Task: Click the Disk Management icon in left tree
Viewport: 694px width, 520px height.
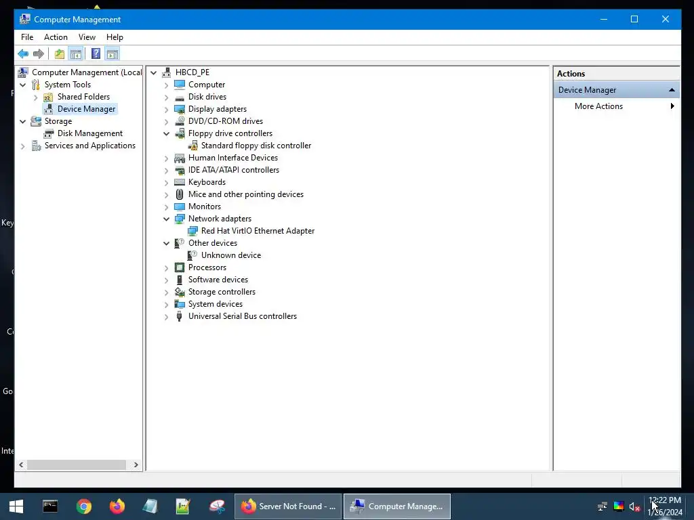Action: [48, 133]
